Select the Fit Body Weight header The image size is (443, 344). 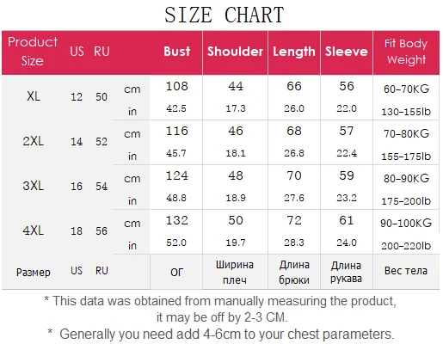tap(406, 52)
